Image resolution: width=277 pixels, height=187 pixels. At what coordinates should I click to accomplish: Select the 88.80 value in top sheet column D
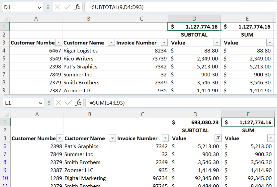point(194,50)
